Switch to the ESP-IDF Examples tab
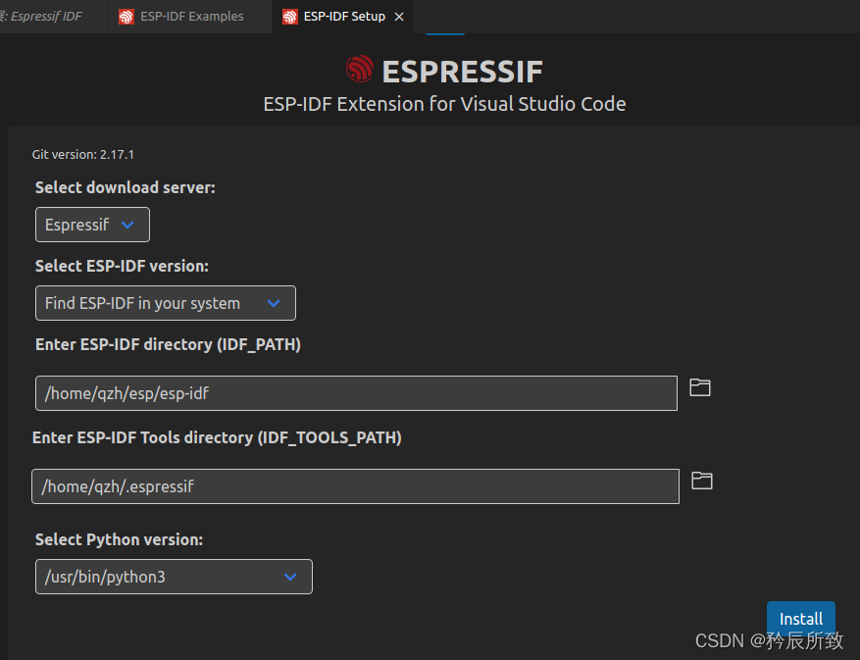 190,17
